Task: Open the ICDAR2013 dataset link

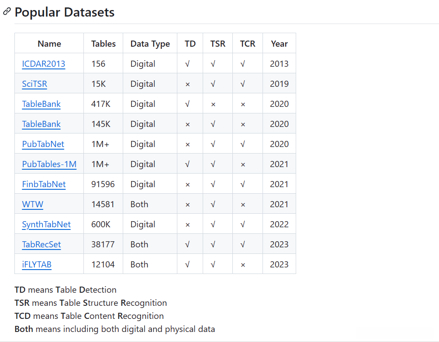Action: coord(44,64)
